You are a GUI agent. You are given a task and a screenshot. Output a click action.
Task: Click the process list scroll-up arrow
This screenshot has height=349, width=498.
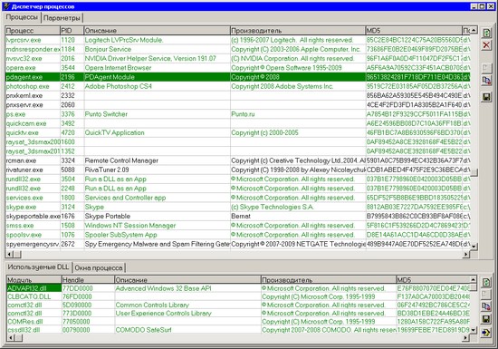[474, 30]
